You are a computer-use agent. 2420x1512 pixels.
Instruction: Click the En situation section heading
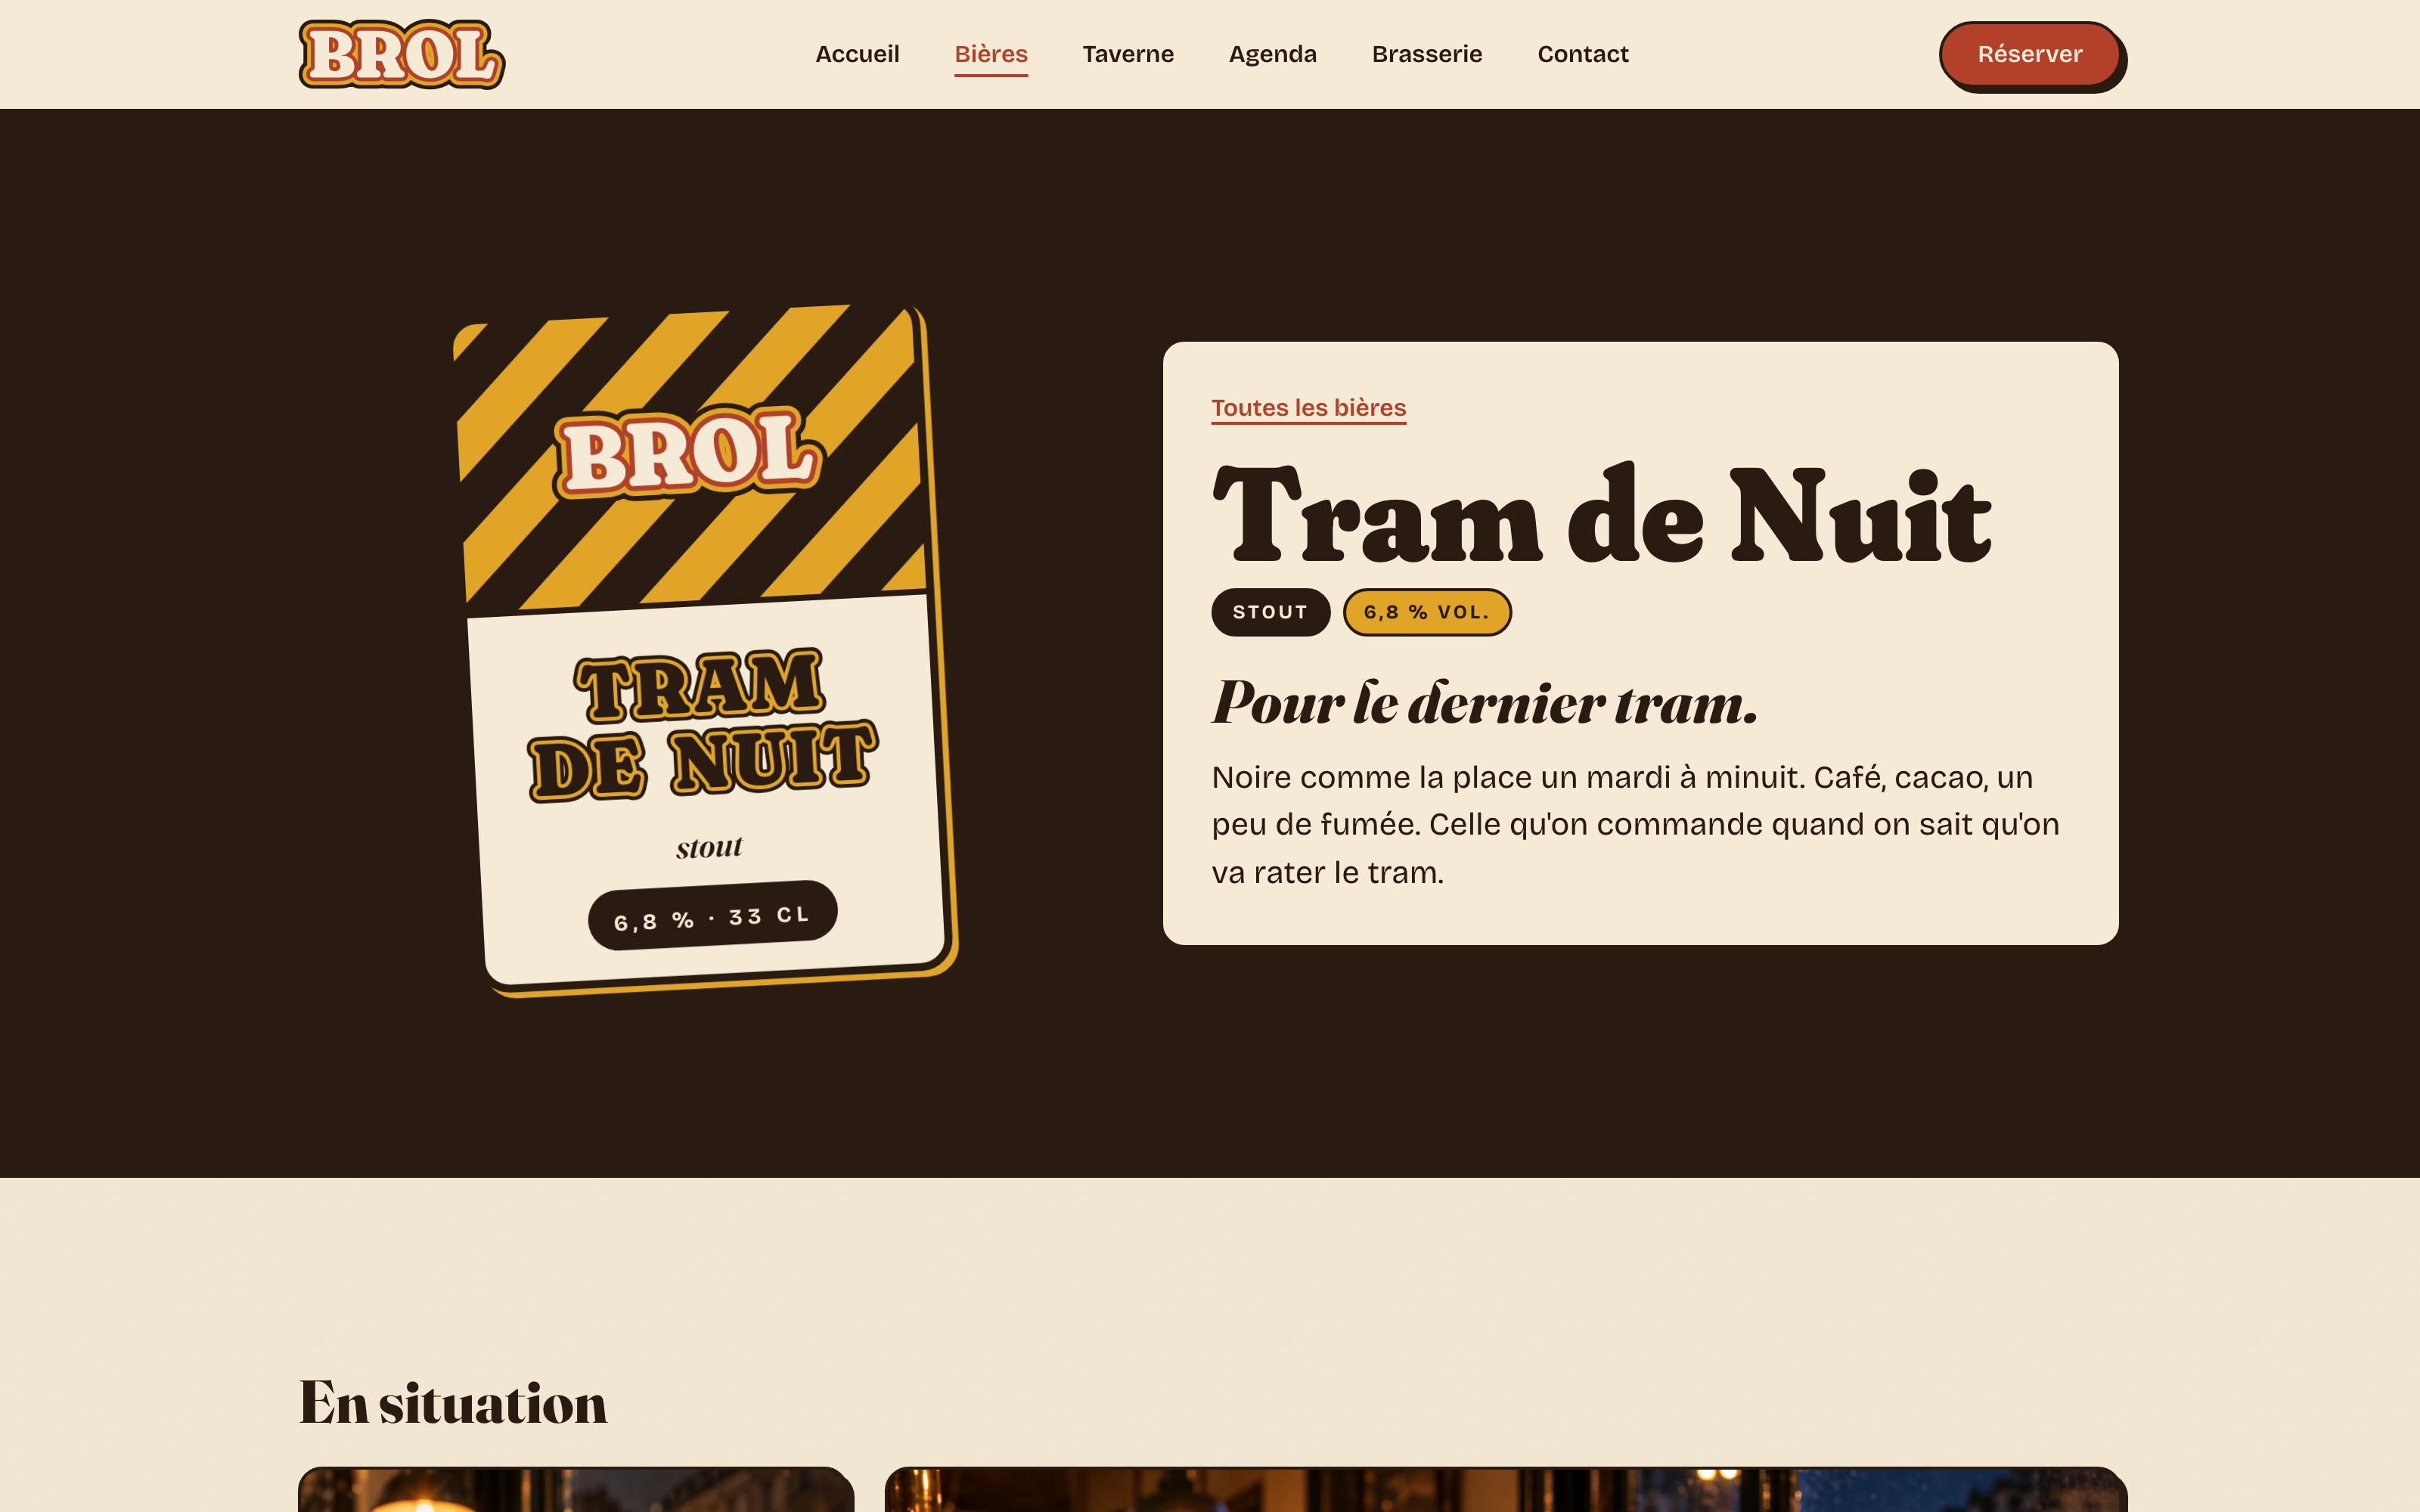[453, 1402]
